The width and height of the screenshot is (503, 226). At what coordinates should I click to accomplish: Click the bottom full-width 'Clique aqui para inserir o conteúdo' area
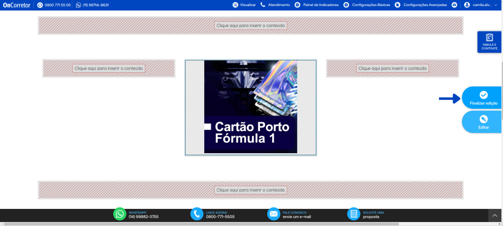[x=250, y=190]
